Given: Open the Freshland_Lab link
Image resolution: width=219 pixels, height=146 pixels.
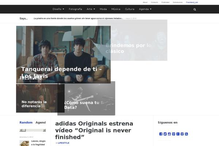Looking at the screenshot, I should click(192, 3).
